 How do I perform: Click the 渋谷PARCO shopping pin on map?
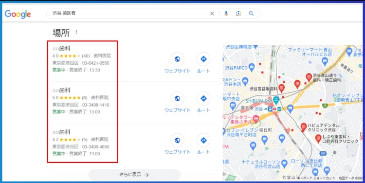[x=252, y=68]
